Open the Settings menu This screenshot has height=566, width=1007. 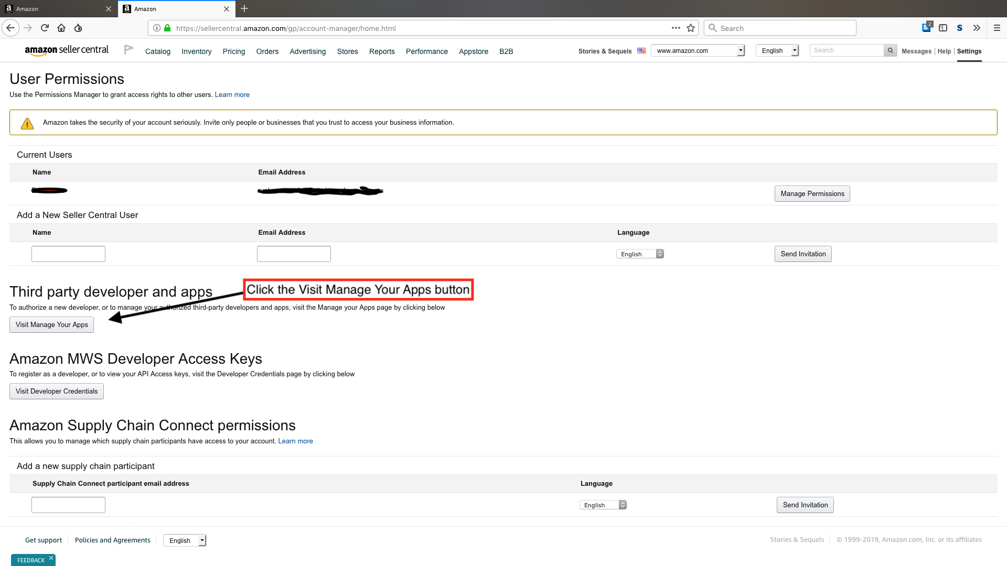point(969,51)
